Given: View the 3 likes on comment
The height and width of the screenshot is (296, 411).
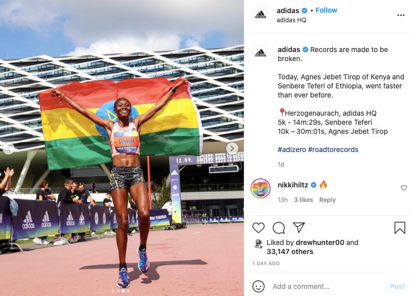Looking at the screenshot, I should 303,200.
